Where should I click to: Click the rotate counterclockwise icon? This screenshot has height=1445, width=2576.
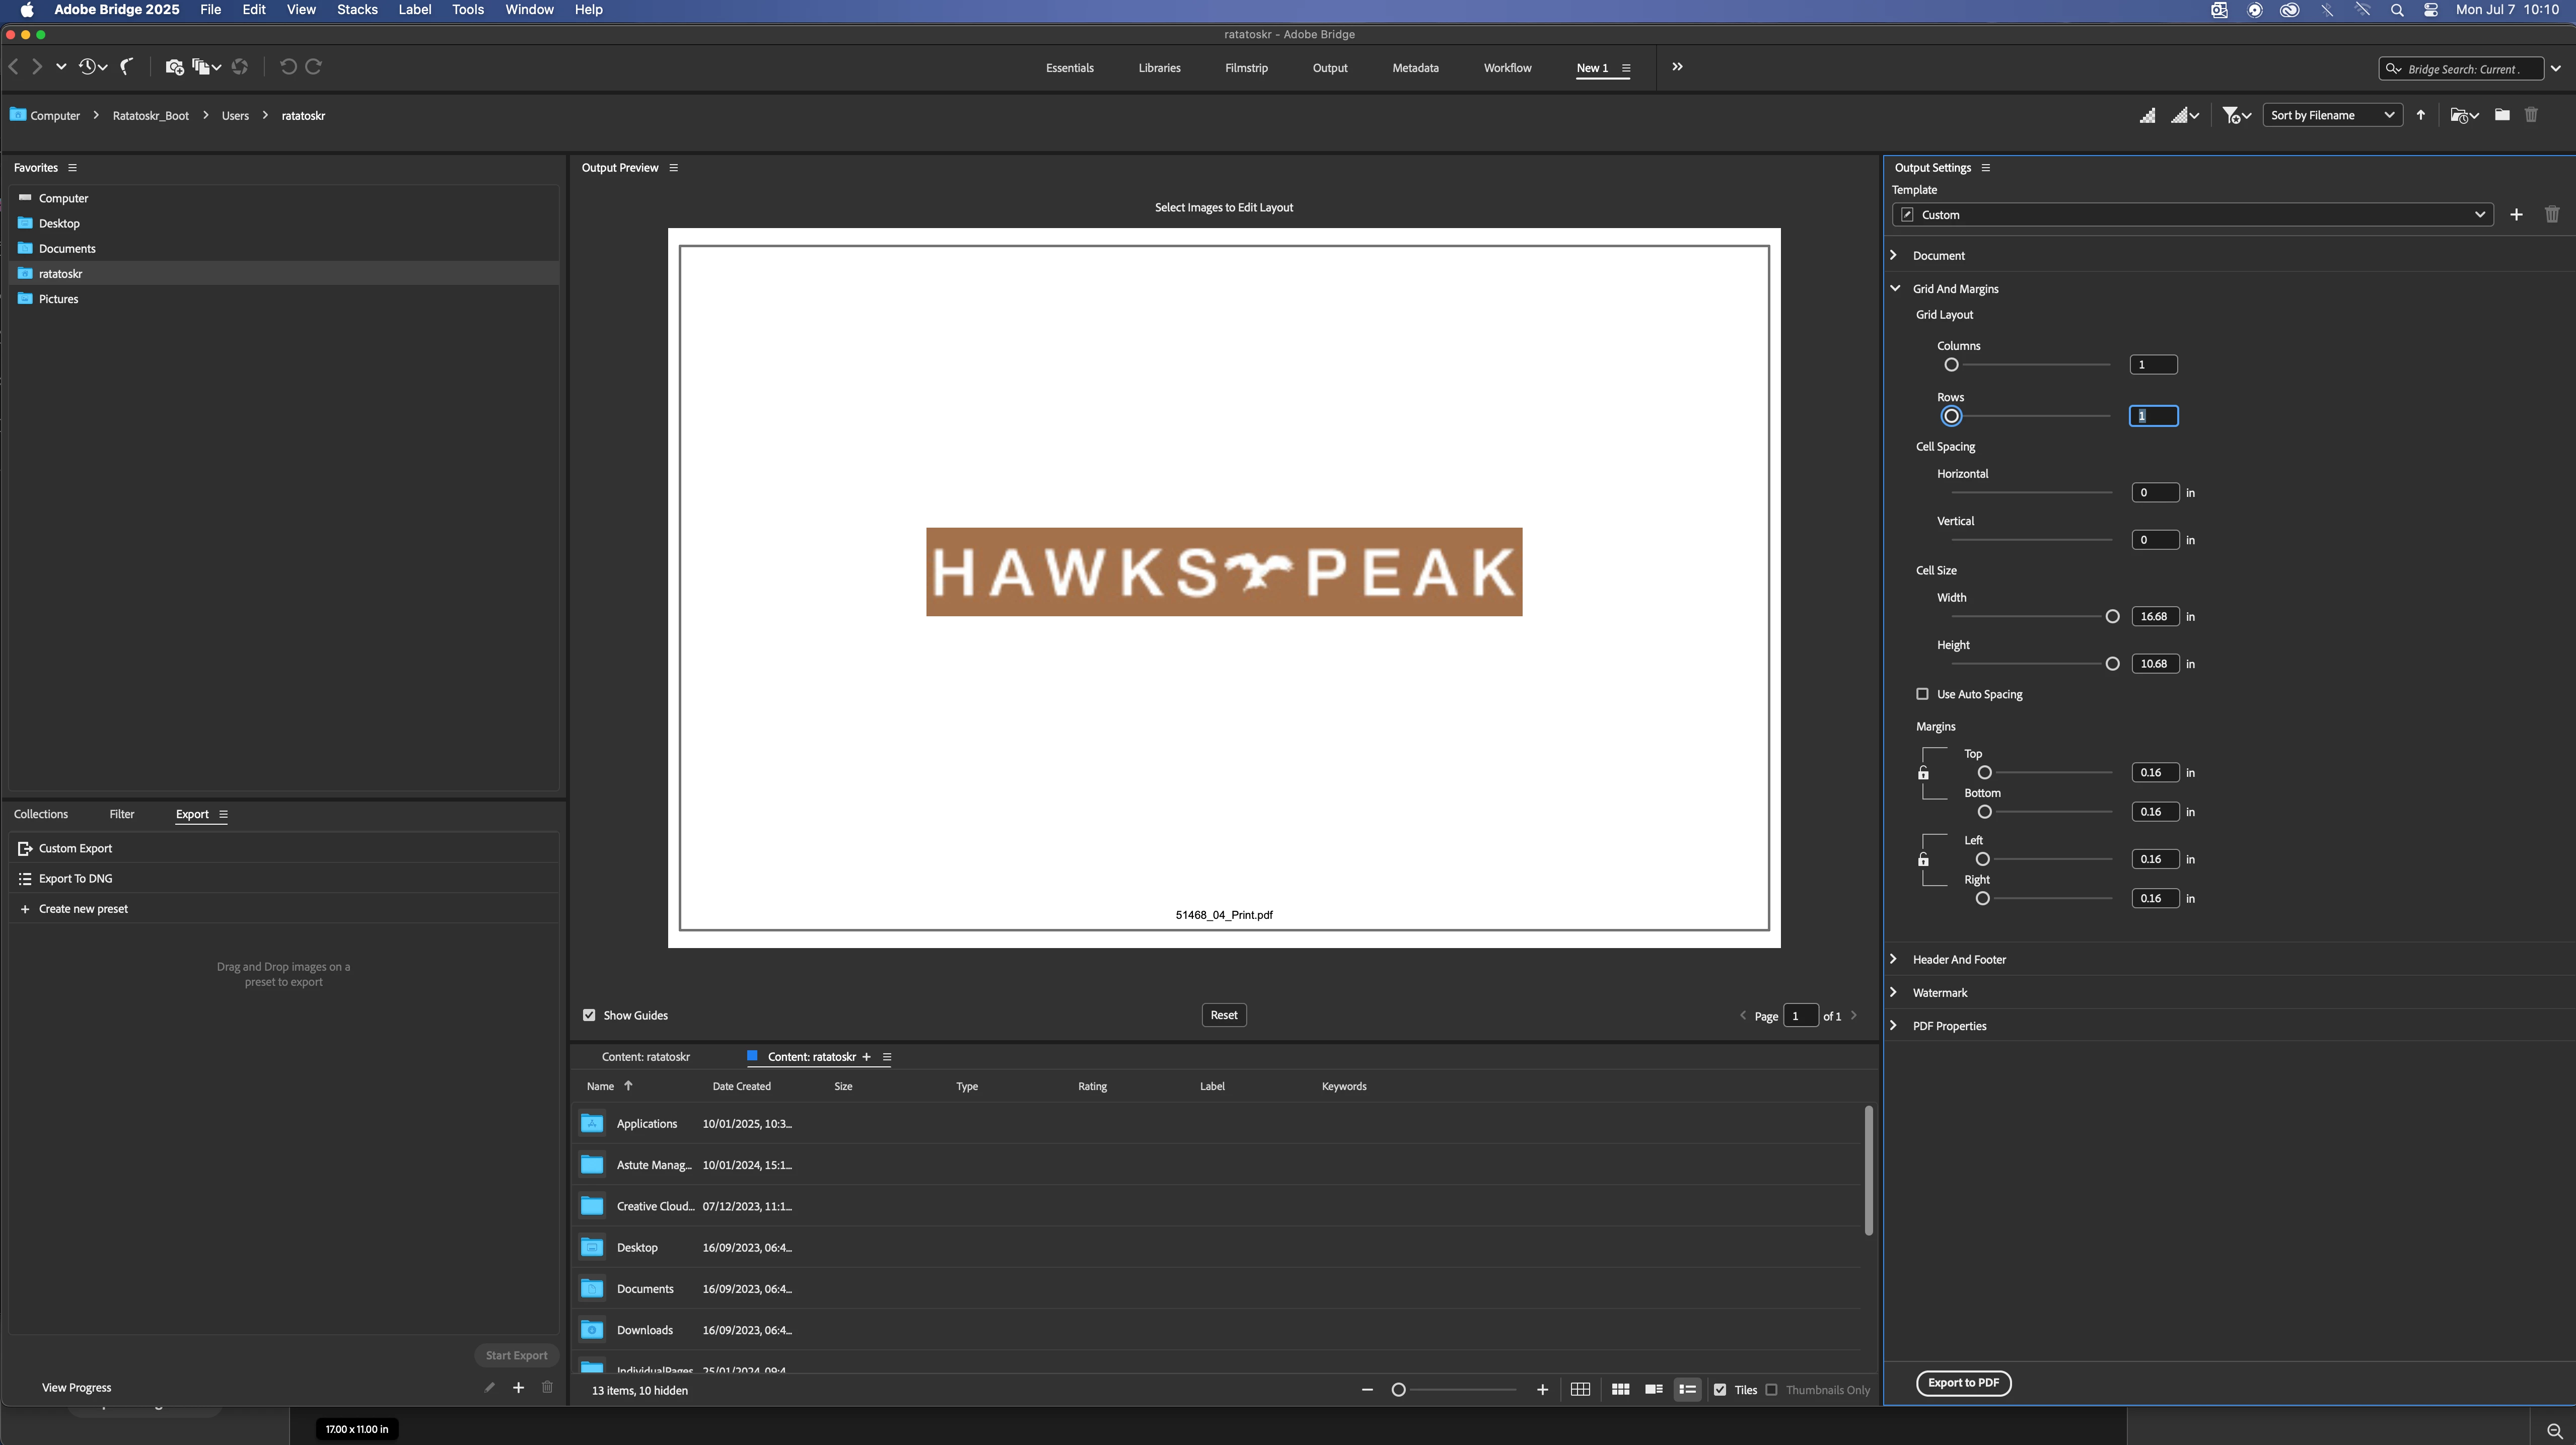coord(288,67)
